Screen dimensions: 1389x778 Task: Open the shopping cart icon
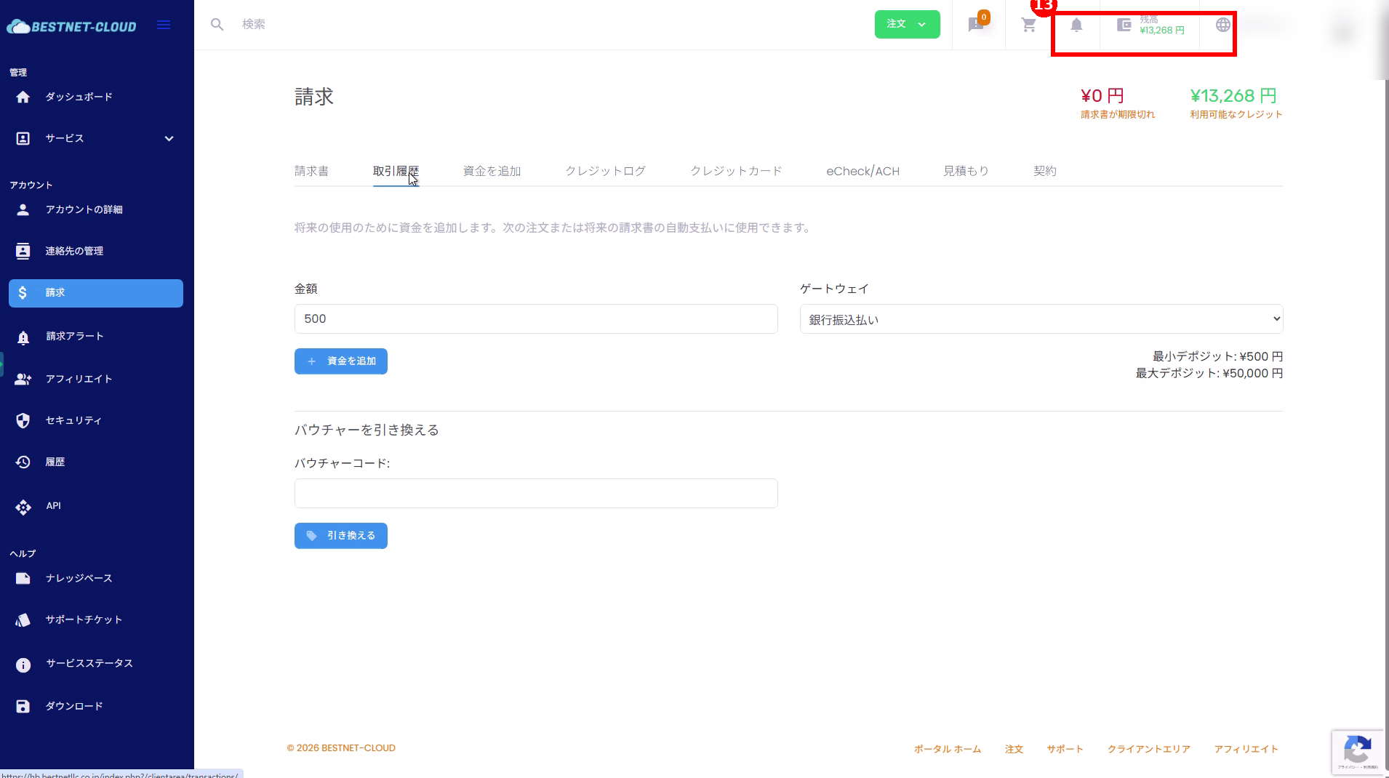click(x=1028, y=25)
